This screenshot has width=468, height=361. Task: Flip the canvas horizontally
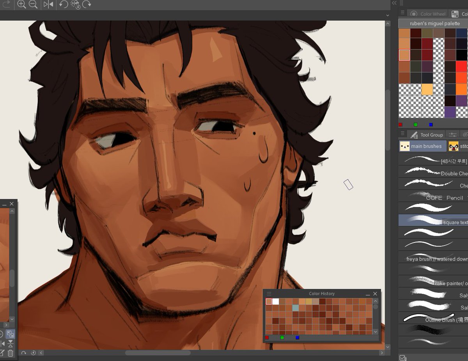[48, 5]
